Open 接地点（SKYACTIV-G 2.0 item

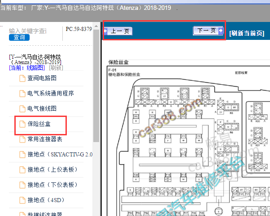tap(60, 155)
